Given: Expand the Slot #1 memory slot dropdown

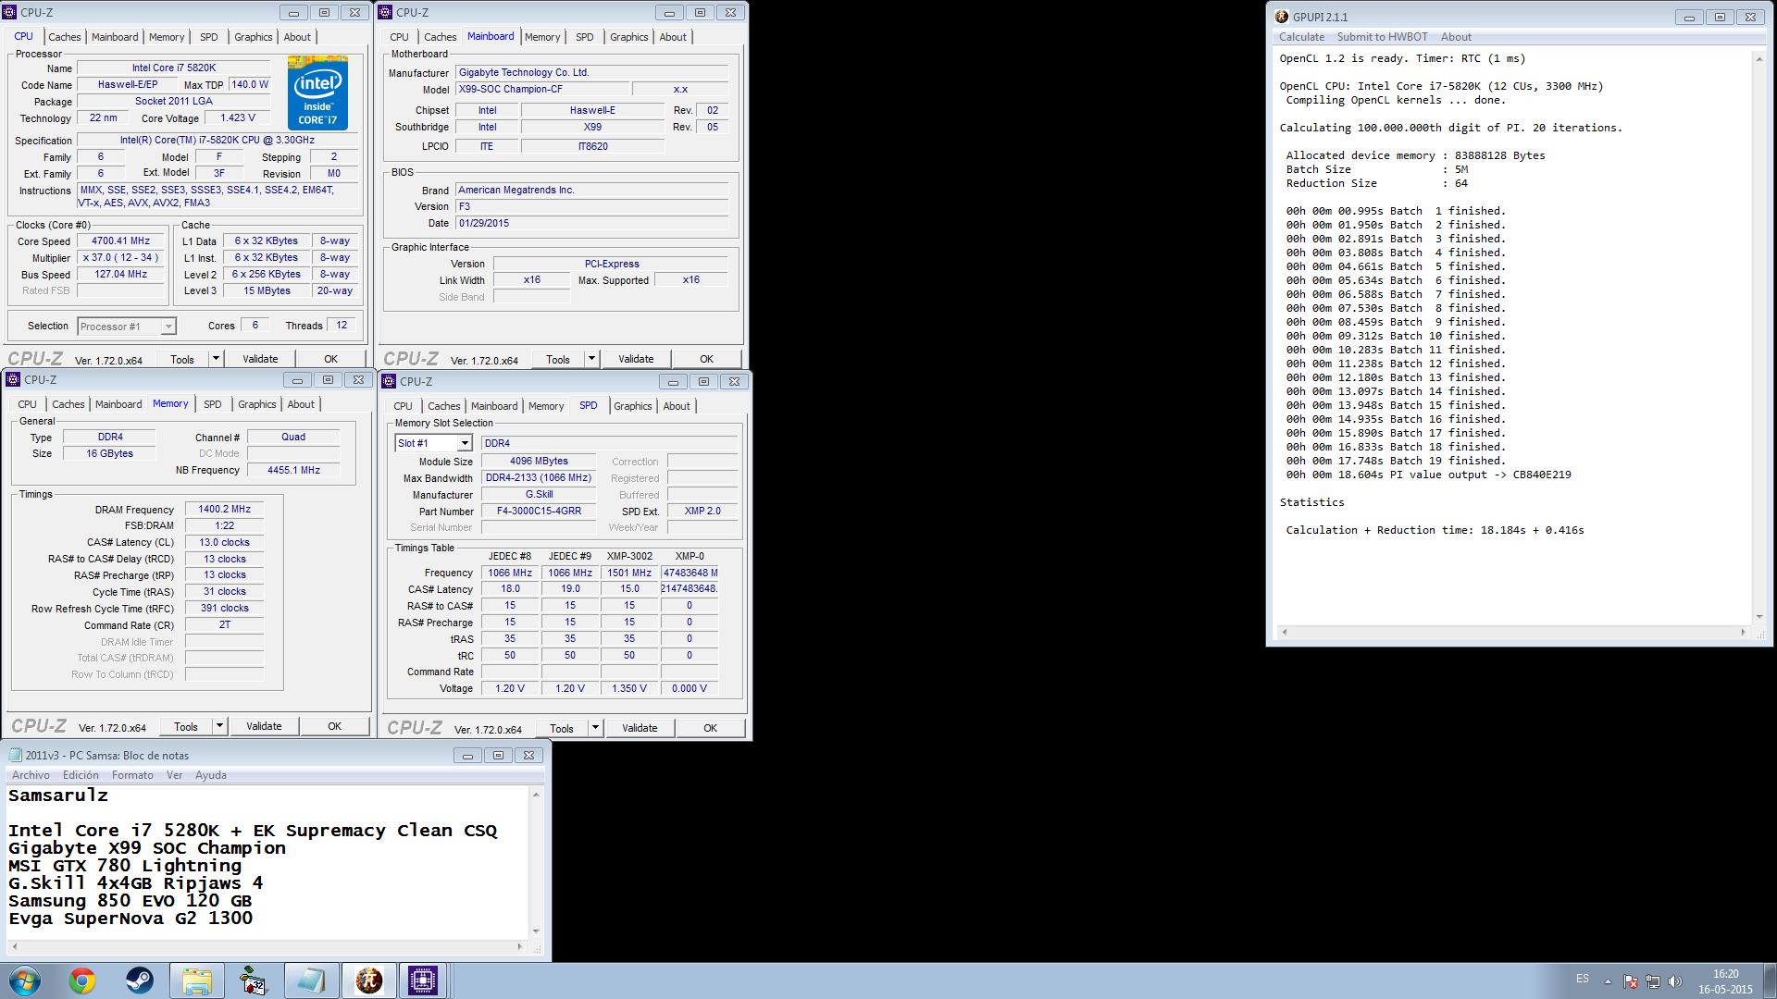Looking at the screenshot, I should 465,443.
